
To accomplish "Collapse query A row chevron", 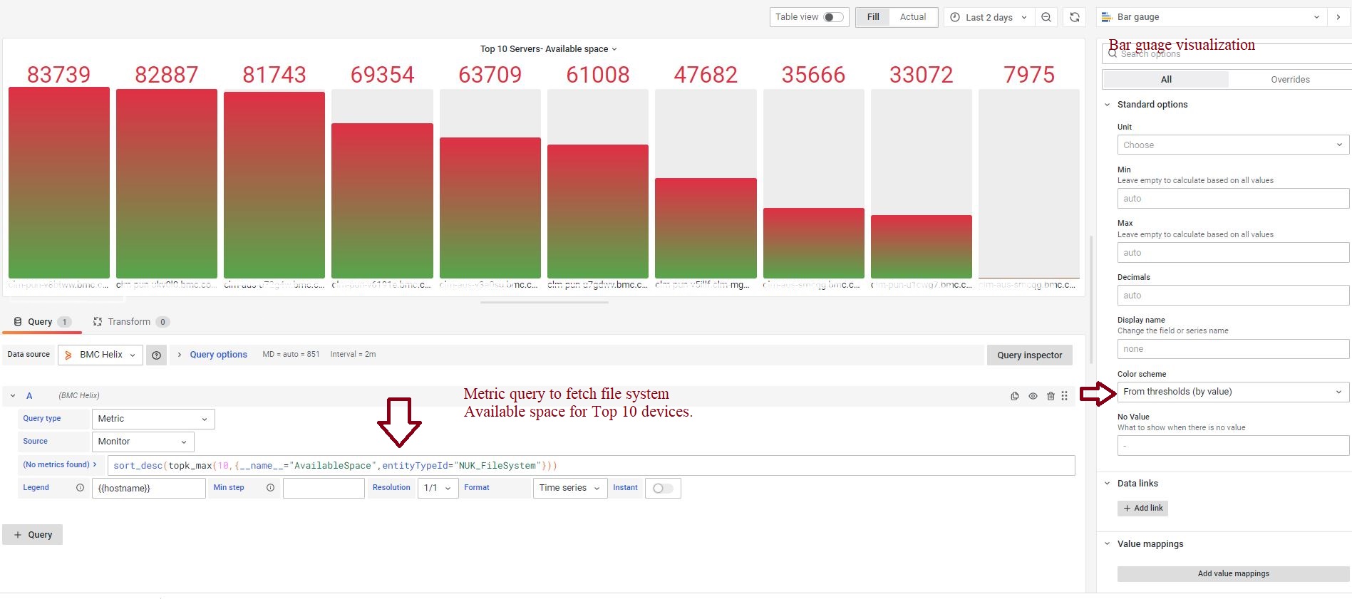I will (x=13, y=396).
